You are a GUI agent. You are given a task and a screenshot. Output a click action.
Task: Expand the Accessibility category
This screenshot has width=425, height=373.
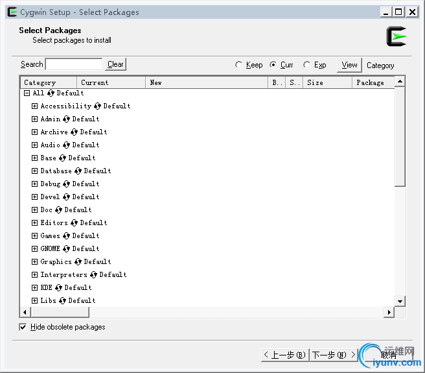[34, 106]
